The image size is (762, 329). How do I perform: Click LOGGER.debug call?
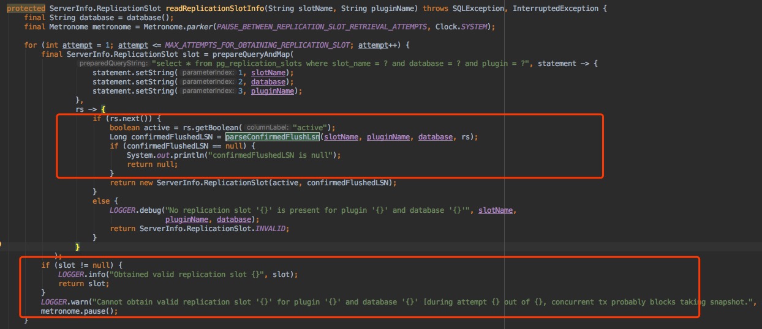(x=136, y=210)
